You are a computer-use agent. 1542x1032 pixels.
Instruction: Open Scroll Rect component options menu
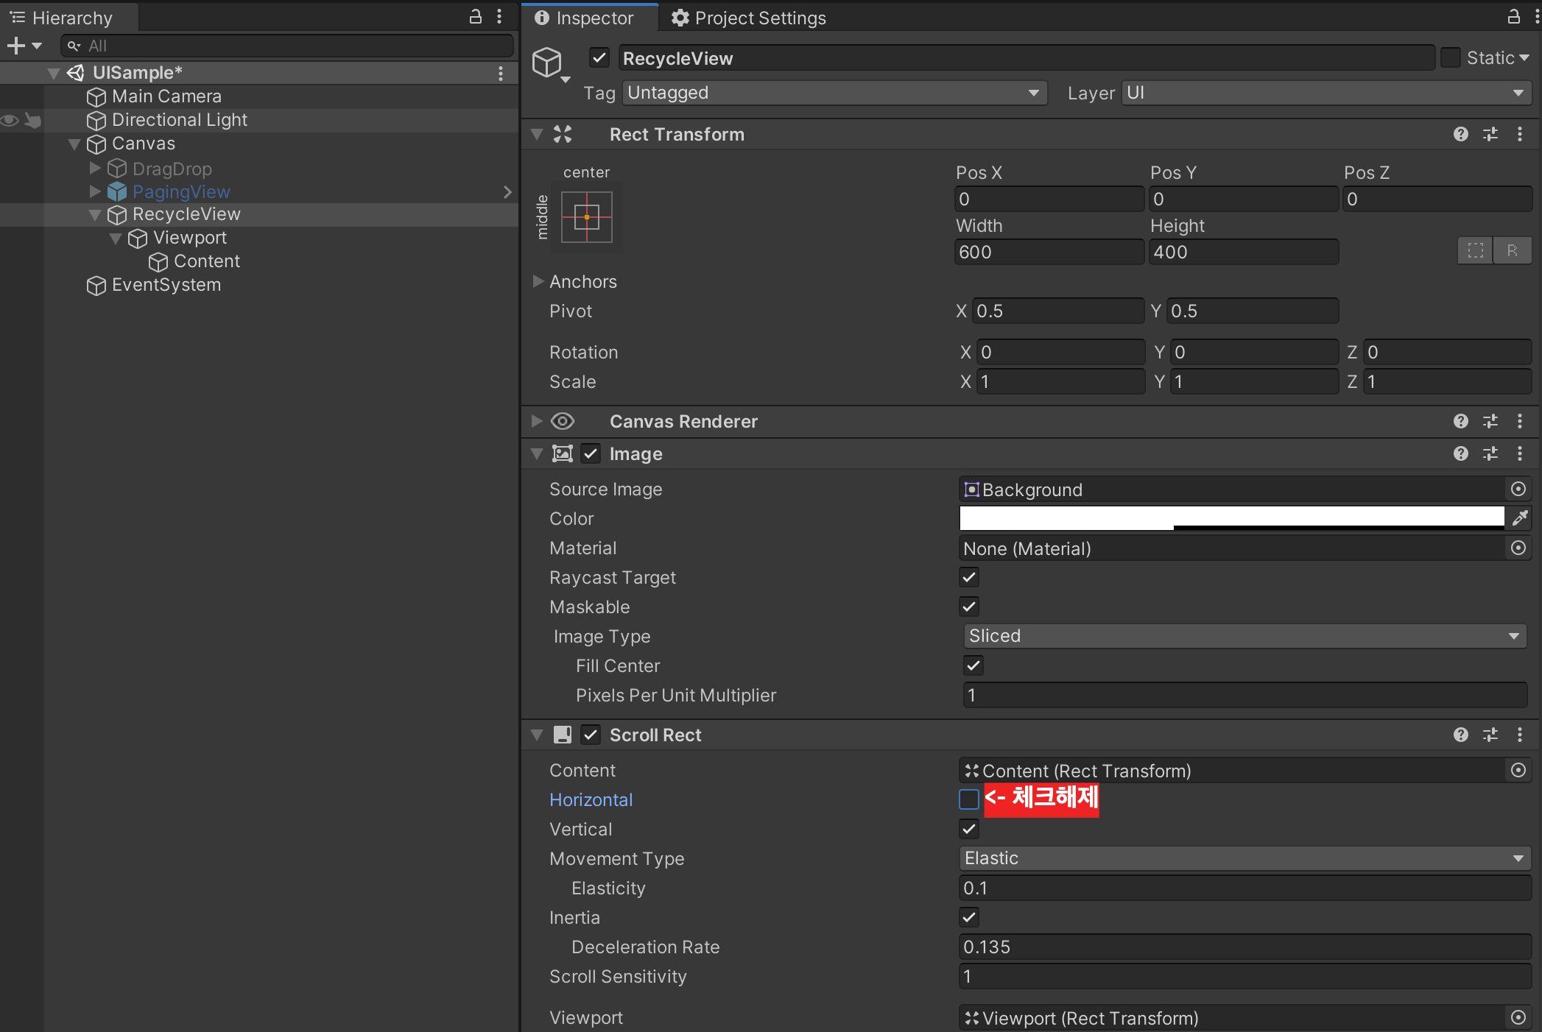pyautogui.click(x=1520, y=735)
